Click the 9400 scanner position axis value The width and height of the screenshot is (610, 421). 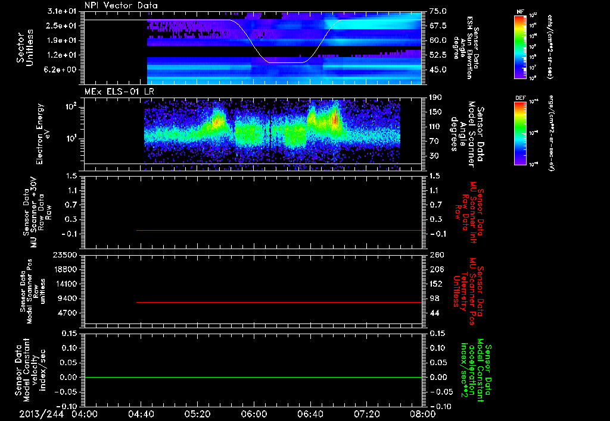click(x=67, y=299)
